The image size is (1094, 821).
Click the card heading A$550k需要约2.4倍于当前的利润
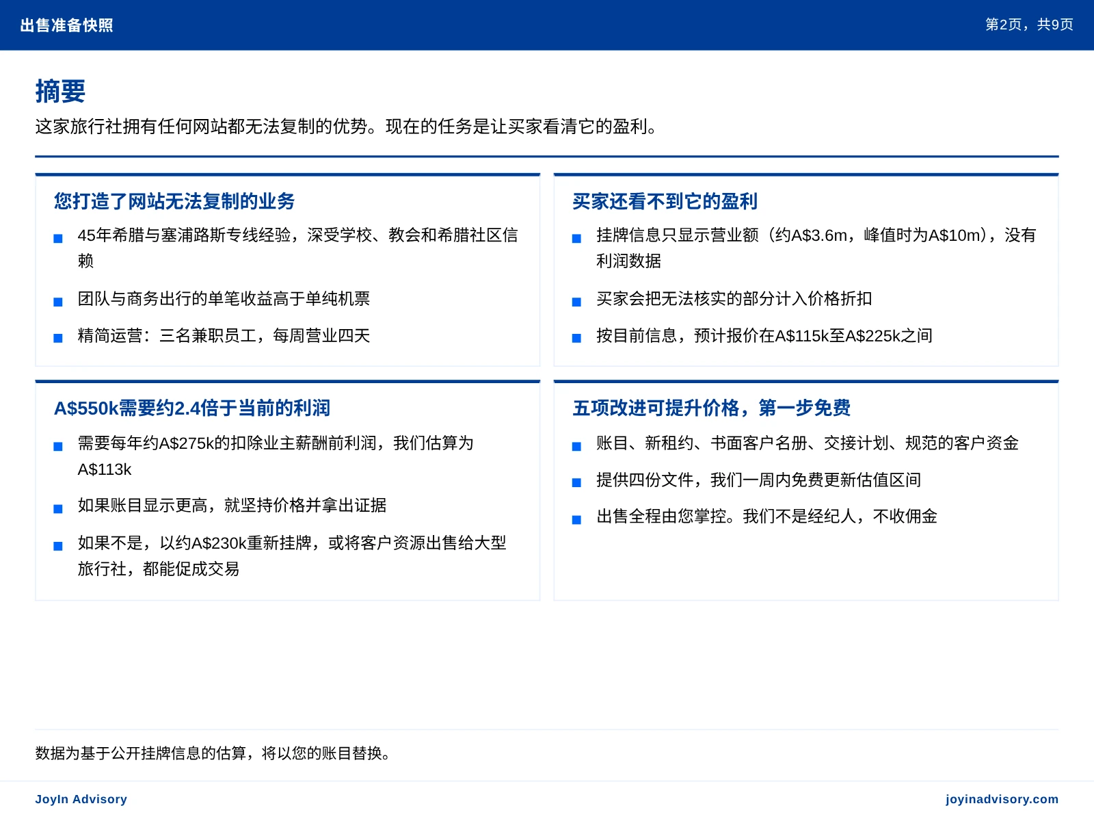191,408
